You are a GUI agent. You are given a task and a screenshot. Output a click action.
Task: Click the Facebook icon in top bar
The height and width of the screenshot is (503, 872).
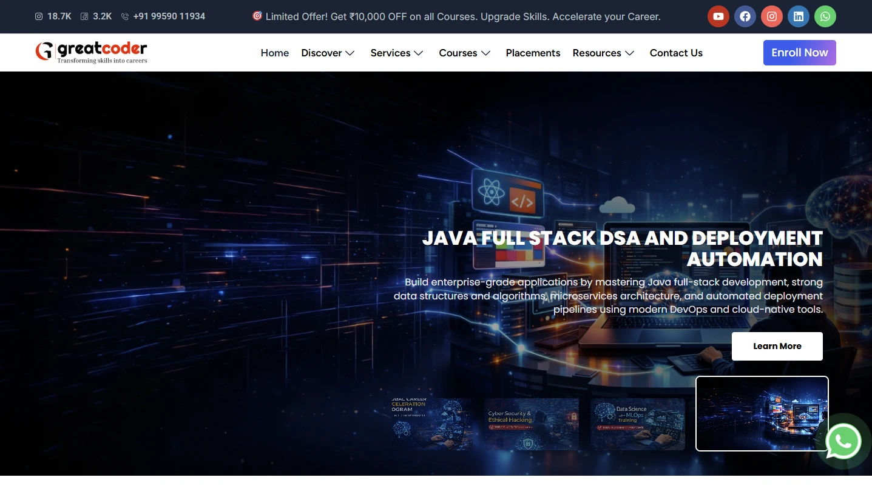745,16
